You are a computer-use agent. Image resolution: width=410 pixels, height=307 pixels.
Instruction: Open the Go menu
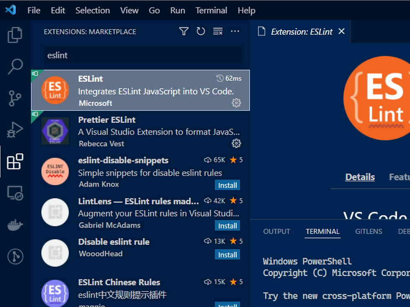coord(154,10)
